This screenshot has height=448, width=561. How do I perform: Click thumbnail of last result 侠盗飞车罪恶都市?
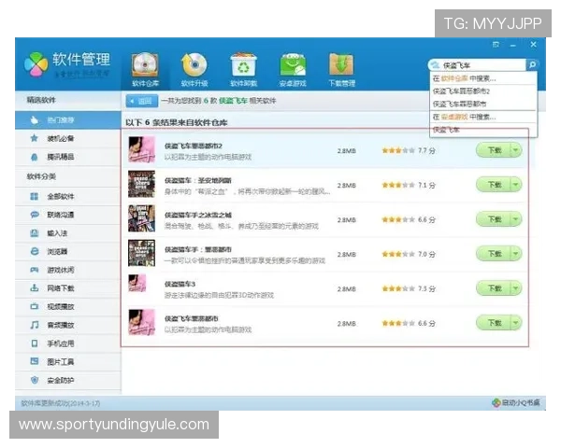click(142, 322)
